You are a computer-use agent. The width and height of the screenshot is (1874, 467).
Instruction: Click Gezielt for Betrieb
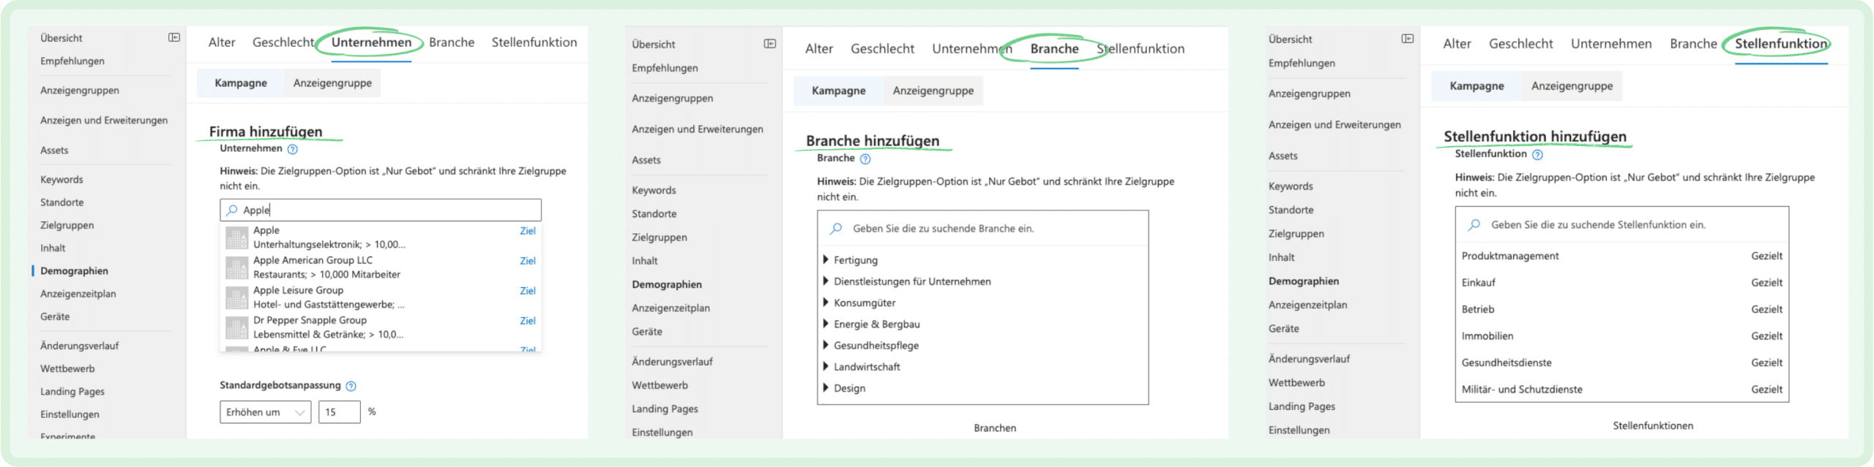1766,309
